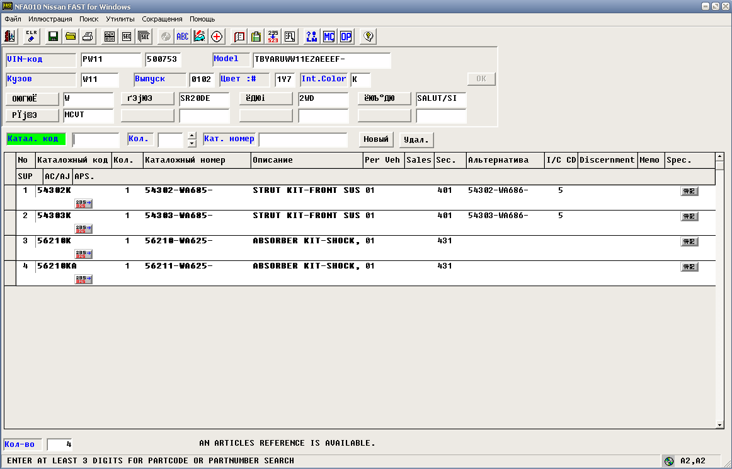This screenshot has height=469, width=732.
Task: Click the exit door icon in toolbar
Action: [10, 37]
